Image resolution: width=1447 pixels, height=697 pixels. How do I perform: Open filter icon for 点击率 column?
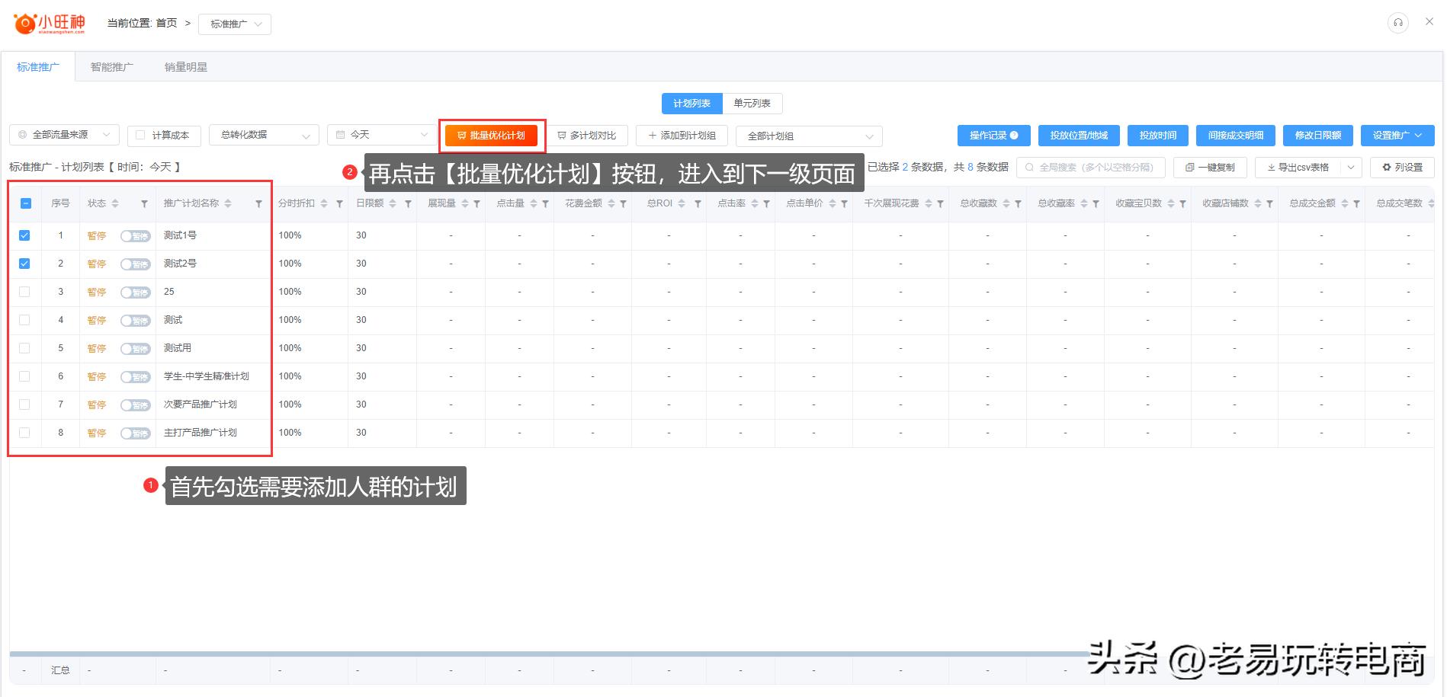tap(766, 204)
